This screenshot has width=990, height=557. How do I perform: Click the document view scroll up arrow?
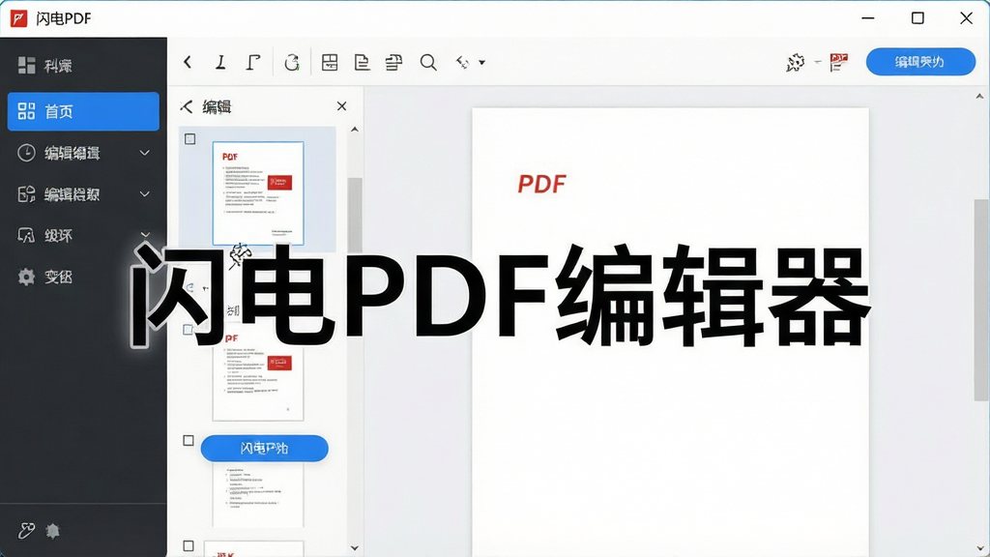coord(979,97)
